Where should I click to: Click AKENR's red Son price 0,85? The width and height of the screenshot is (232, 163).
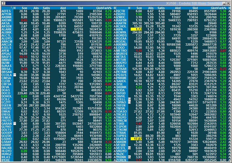tap(24, 20)
